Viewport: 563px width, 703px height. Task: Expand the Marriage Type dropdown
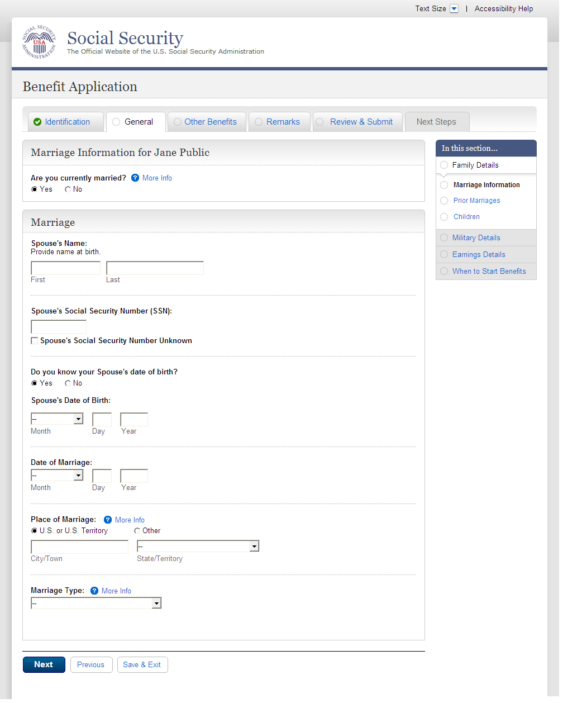point(96,604)
